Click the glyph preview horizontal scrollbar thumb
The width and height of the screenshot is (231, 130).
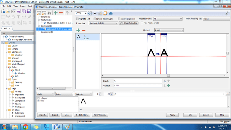coord(168,76)
